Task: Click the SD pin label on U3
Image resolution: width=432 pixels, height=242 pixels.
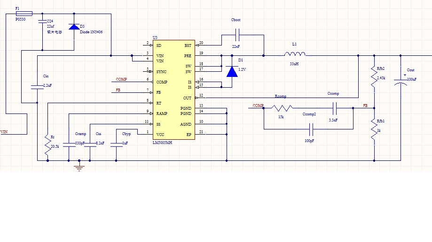Action: (159, 45)
